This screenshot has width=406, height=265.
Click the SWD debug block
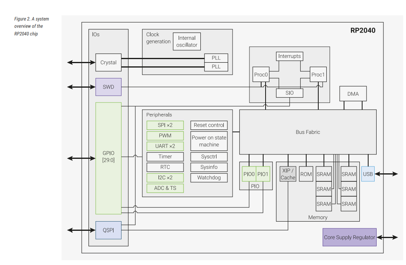click(108, 87)
